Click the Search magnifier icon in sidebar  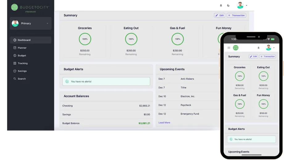[15, 79]
